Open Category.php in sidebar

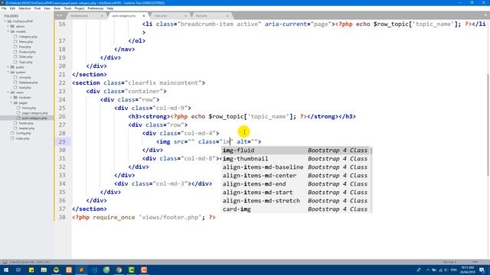point(28,37)
